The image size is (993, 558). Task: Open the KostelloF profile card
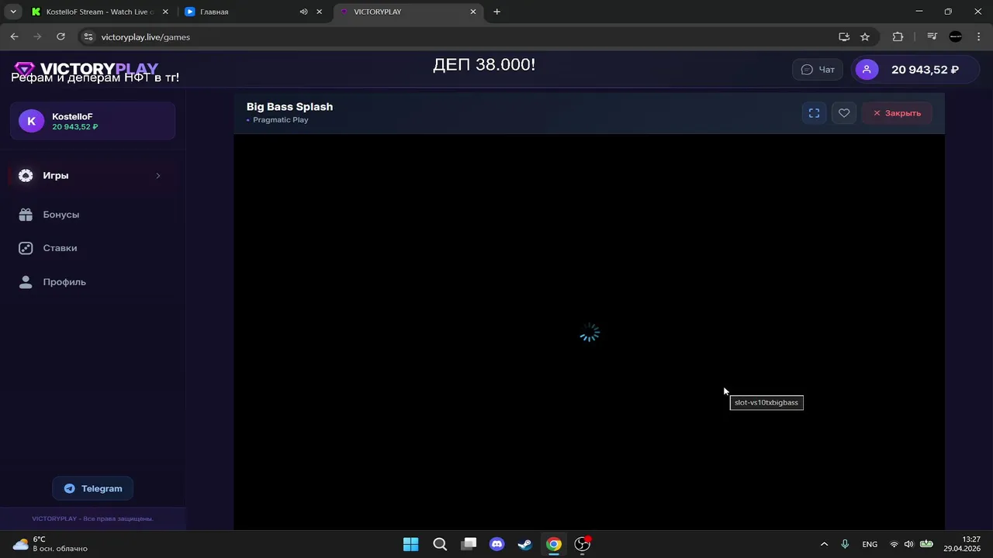pos(92,121)
